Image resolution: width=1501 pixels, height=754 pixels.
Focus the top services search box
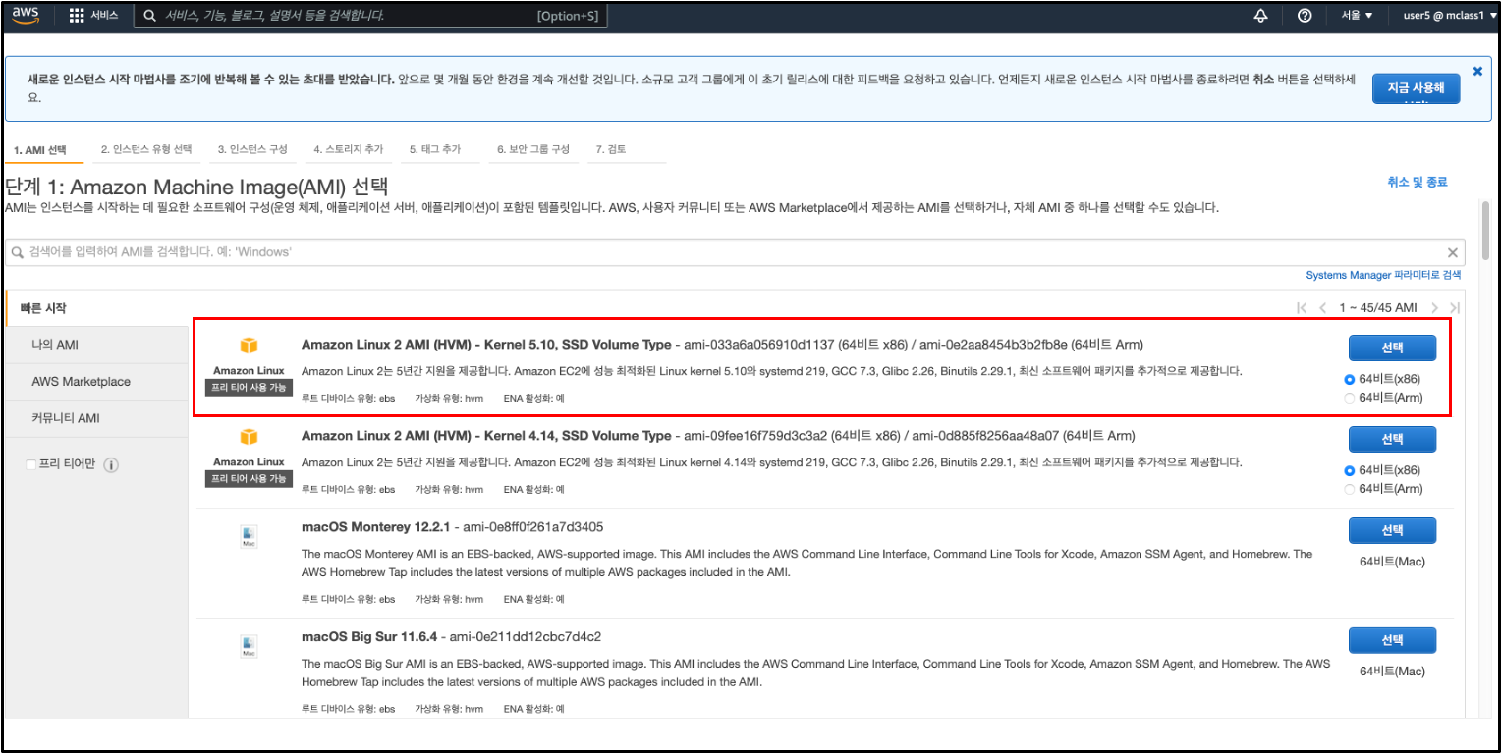coord(371,16)
